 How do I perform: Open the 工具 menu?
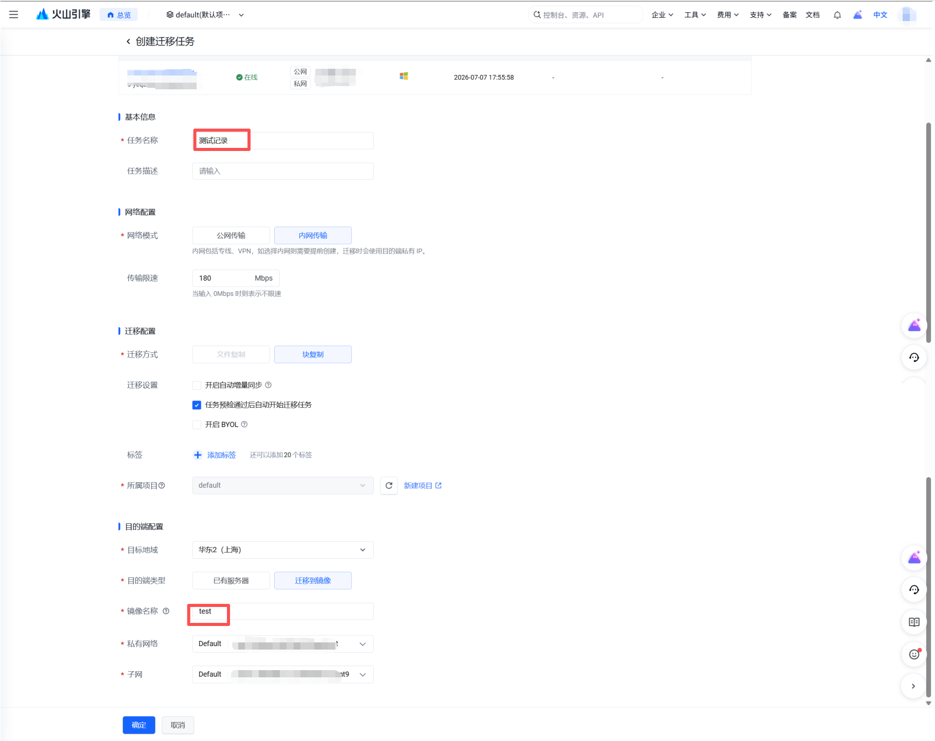695,15
